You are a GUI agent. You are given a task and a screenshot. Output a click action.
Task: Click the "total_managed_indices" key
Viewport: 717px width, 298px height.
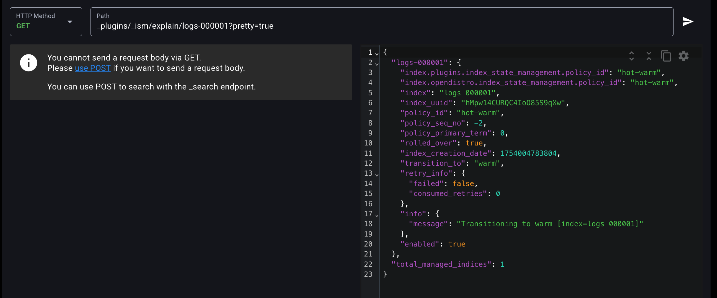coord(441,265)
